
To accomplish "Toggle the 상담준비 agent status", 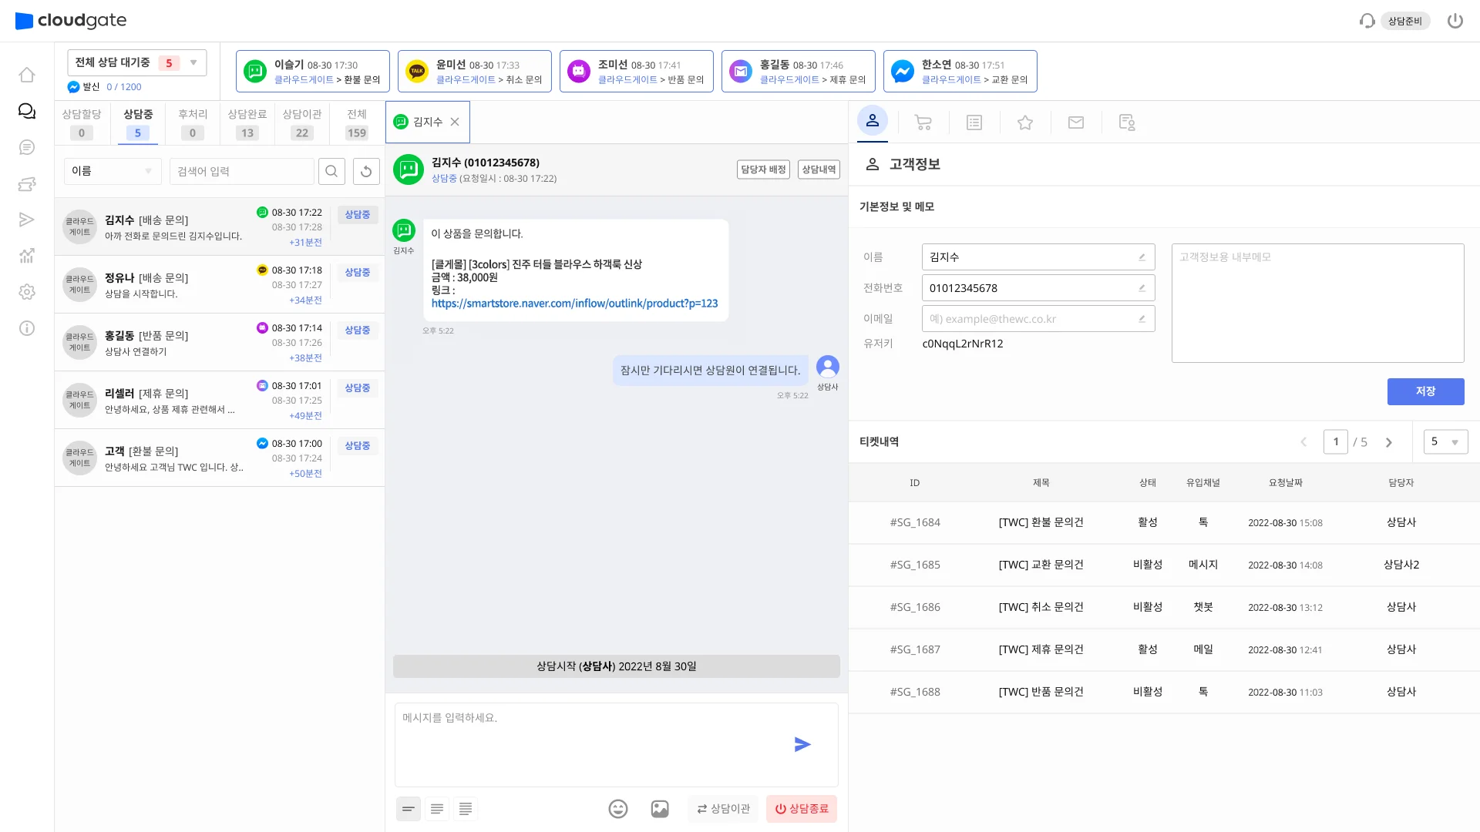I will [x=1405, y=21].
